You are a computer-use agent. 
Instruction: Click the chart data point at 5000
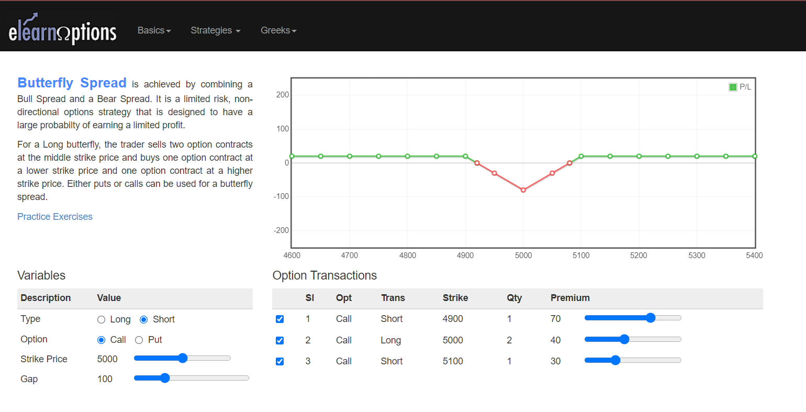point(523,190)
